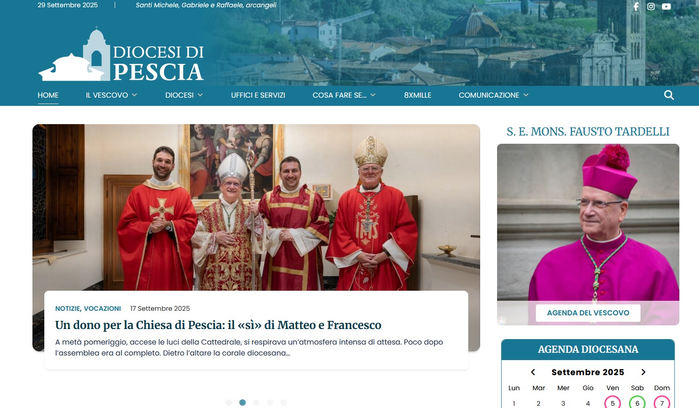Open the YouTube social icon

(667, 6)
